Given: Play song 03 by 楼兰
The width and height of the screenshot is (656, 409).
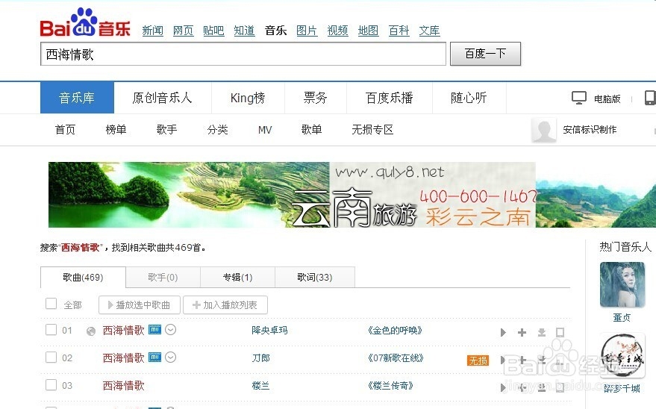Looking at the screenshot, I should (x=503, y=387).
